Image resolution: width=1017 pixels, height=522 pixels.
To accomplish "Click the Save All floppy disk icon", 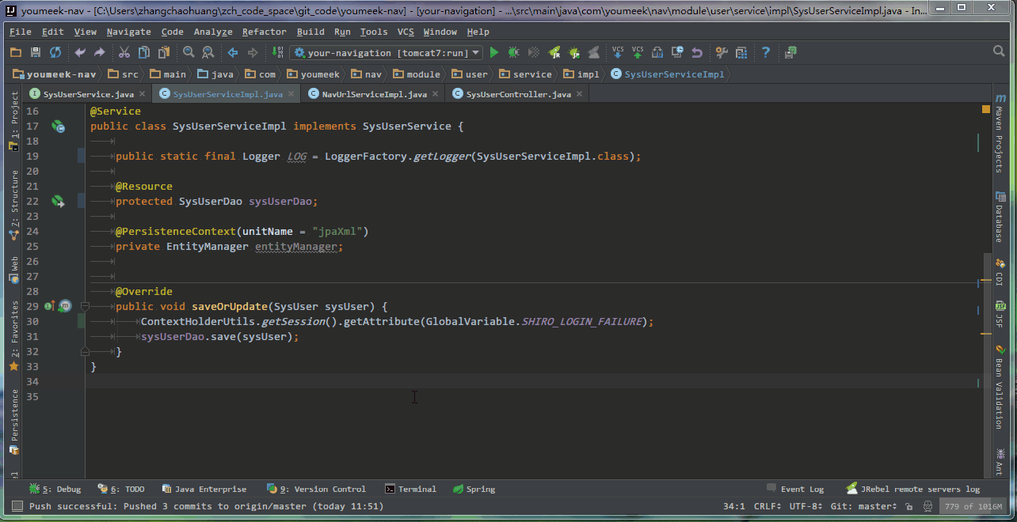I will point(35,53).
